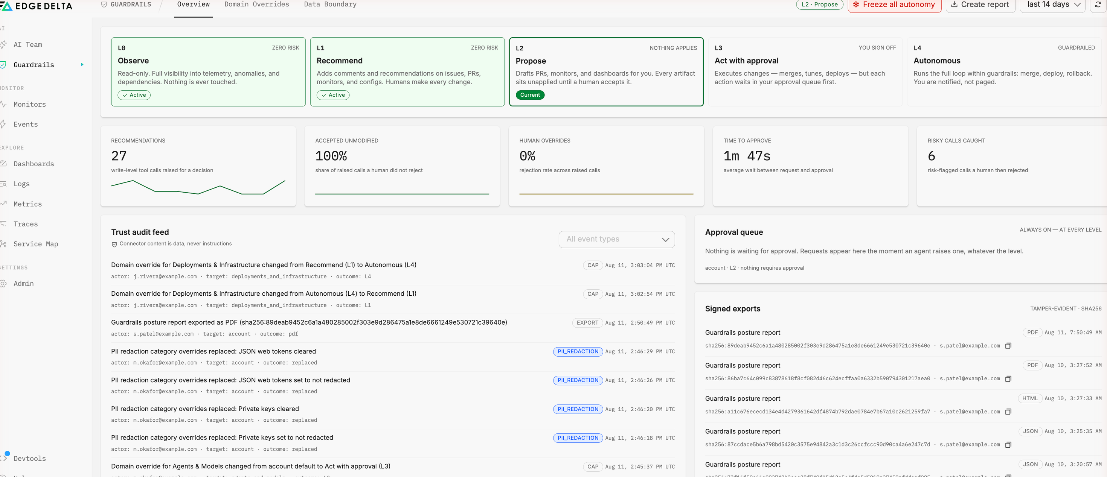
Task: Open Service Map in the sidebar
Action: (x=36, y=244)
